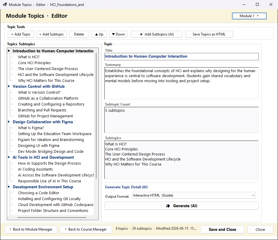Click 'HCI and the Software Development Lifecycle' in Subtopics box
The width and height of the screenshot is (278, 240).
point(143,159)
